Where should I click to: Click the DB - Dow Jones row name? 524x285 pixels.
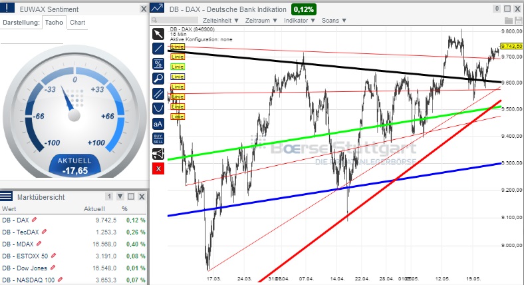pos(25,268)
